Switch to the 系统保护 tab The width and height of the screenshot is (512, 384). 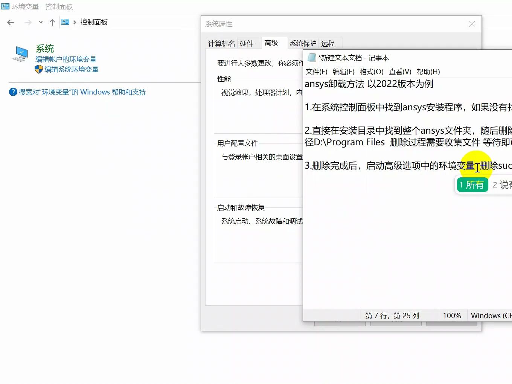click(x=303, y=44)
